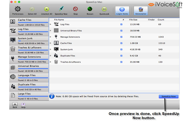186x121 pixels.
Task: Click the Cache Files progress bar
Action: pyautogui.click(x=33, y=22)
